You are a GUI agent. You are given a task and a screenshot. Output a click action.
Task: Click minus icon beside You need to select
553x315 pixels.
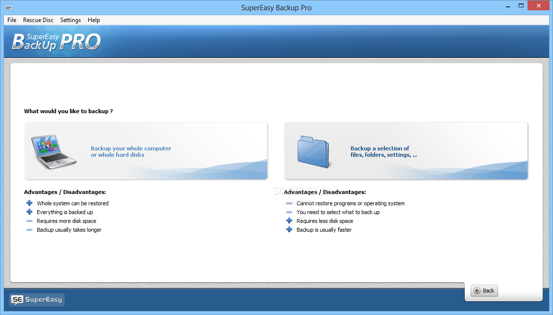coord(289,212)
